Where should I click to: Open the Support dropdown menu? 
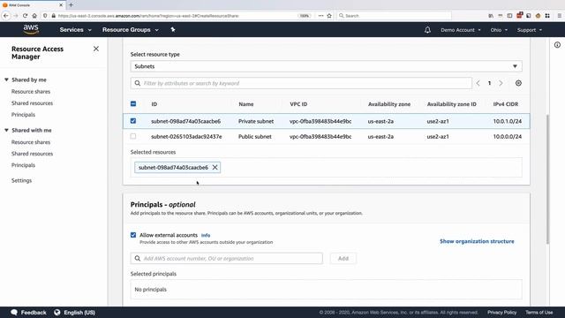pyautogui.click(x=530, y=30)
